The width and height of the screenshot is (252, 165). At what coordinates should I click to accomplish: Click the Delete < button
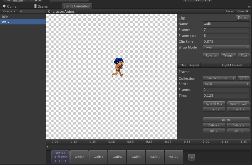214,125
